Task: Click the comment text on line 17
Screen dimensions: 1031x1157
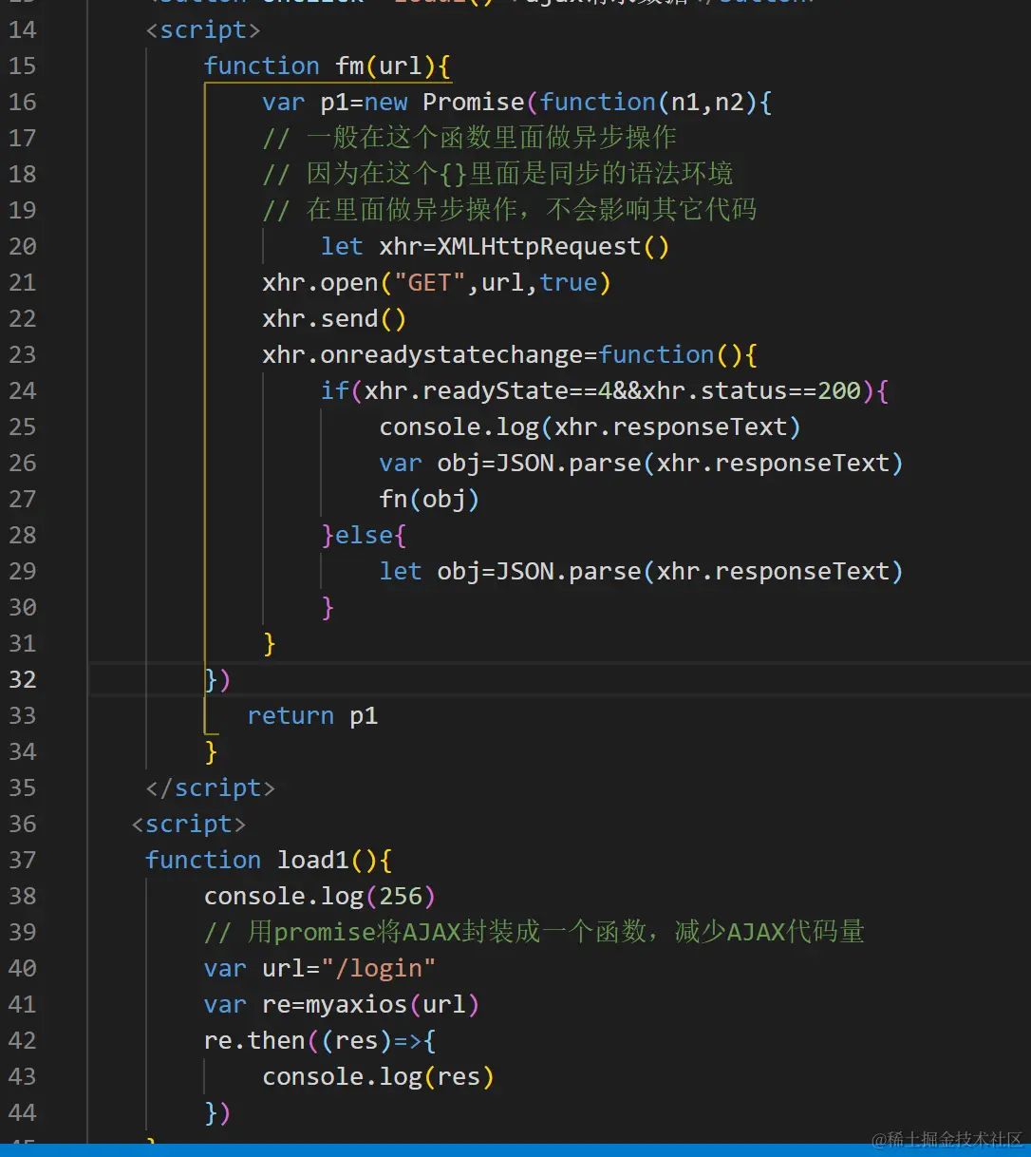Action: pos(470,138)
